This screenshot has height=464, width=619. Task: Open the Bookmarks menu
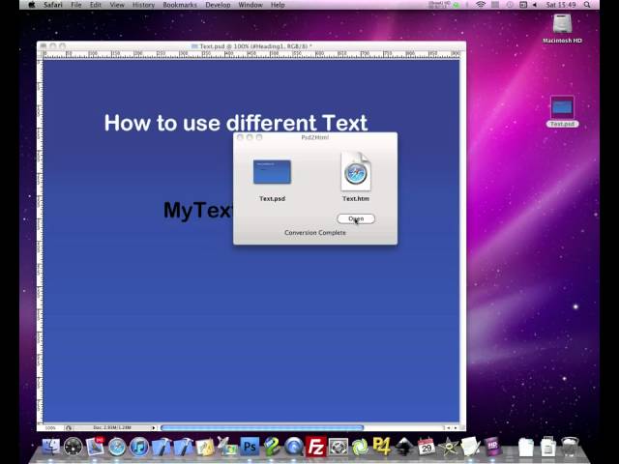pyautogui.click(x=180, y=5)
